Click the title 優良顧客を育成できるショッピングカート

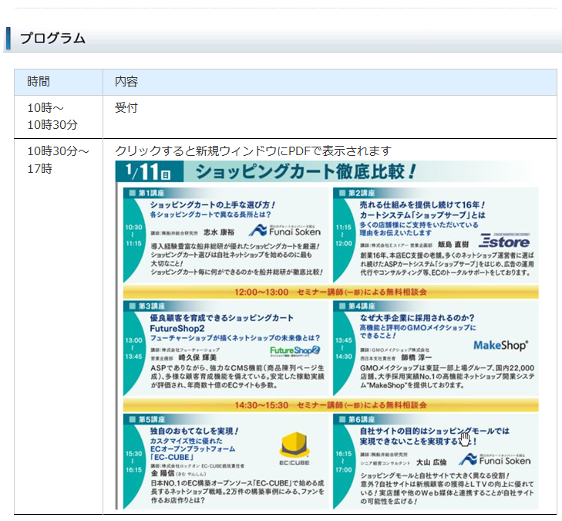click(221, 318)
